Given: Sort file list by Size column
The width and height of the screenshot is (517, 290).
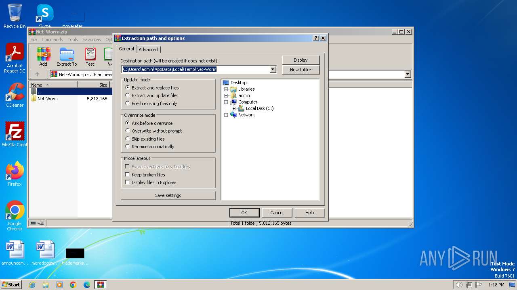Looking at the screenshot, I should 94,85.
